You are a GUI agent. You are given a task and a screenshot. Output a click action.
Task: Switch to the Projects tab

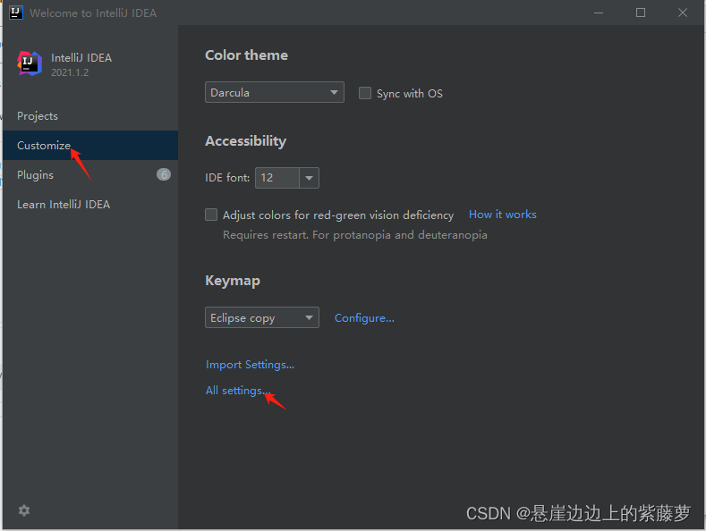tap(90, 116)
